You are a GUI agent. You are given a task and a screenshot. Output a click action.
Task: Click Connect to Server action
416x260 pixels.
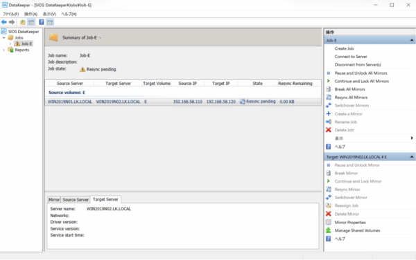tap(351, 57)
